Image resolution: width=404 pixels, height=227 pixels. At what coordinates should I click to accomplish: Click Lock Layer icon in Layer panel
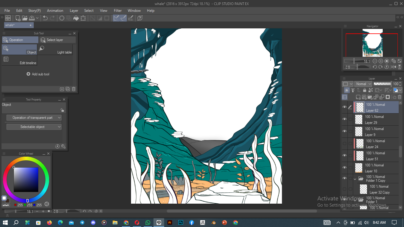(364, 90)
